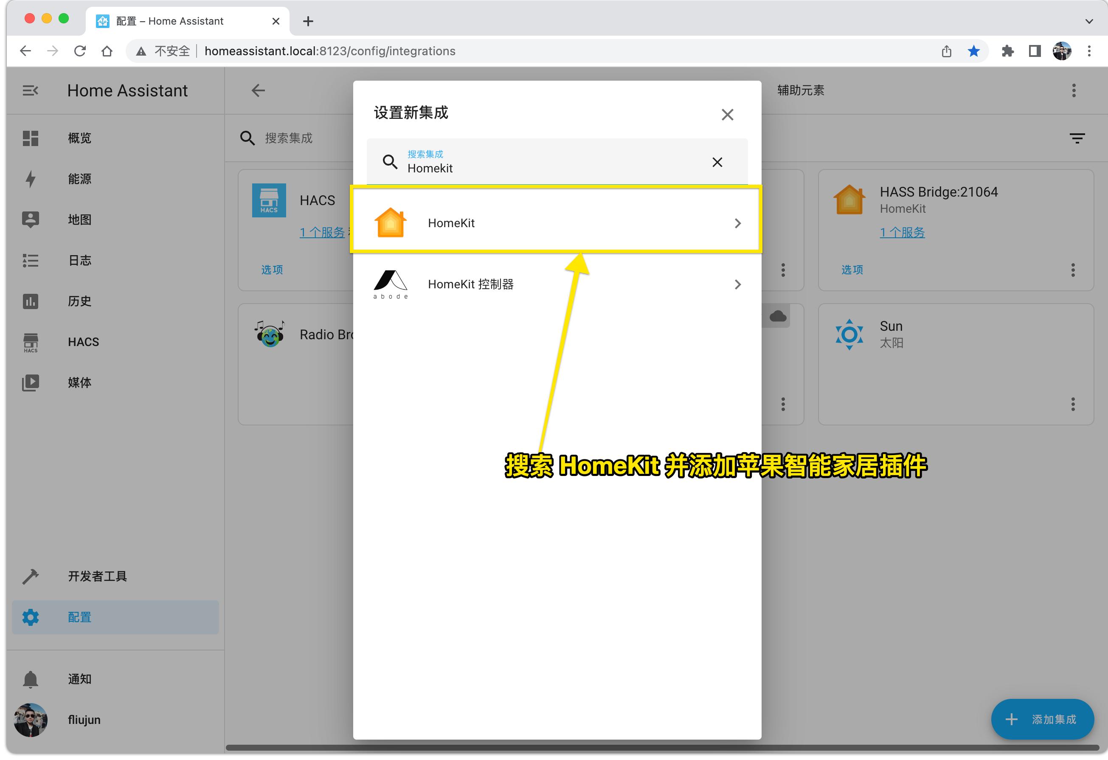Collapse the Home Assistant sidebar menu
Screen dimensions: 1108x760
point(31,90)
